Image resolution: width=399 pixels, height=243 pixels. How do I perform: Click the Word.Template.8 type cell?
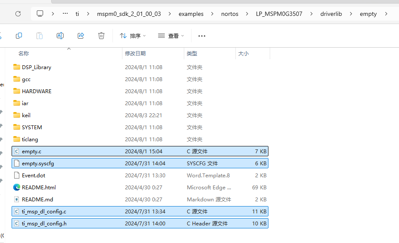tap(208, 175)
